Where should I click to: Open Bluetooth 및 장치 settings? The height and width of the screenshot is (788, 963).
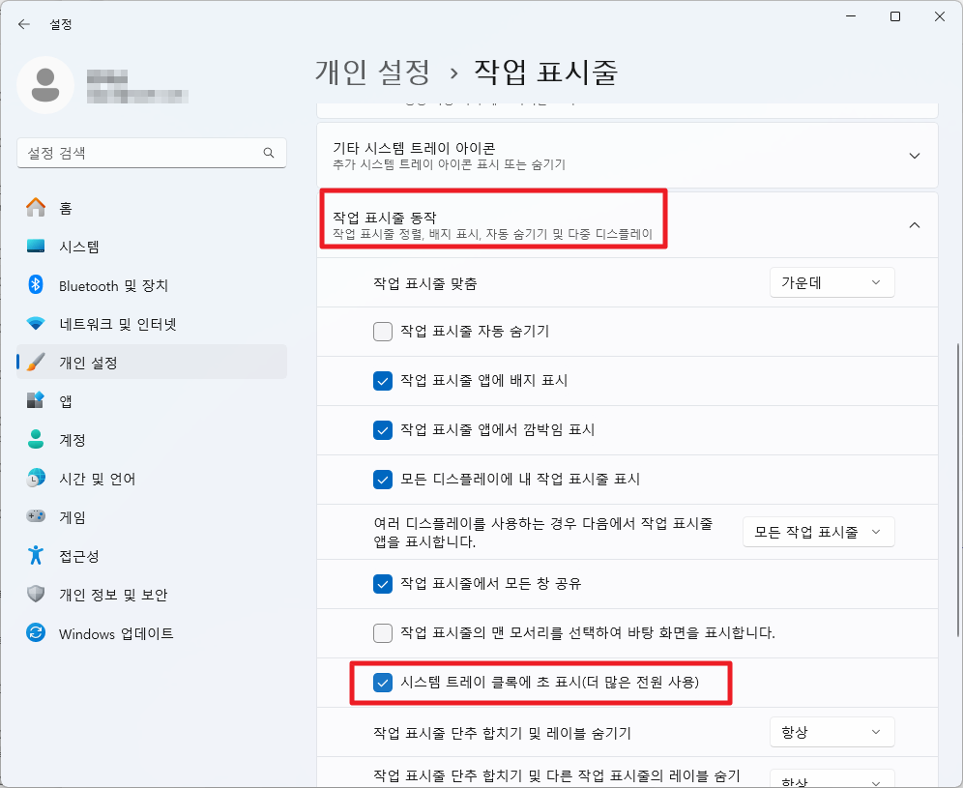(97, 284)
